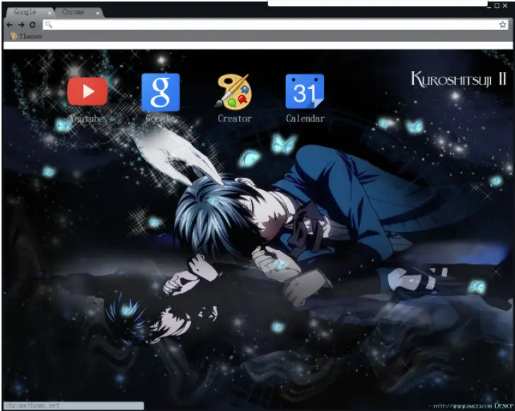This screenshot has width=515, height=411.
Task: Bookmark page using the star icon
Action: (503, 25)
